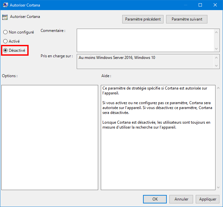The image size is (223, 207).
Task: Click the Aide paragraph starting 'Ce paramètre de stratégie'
Action: [155, 90]
